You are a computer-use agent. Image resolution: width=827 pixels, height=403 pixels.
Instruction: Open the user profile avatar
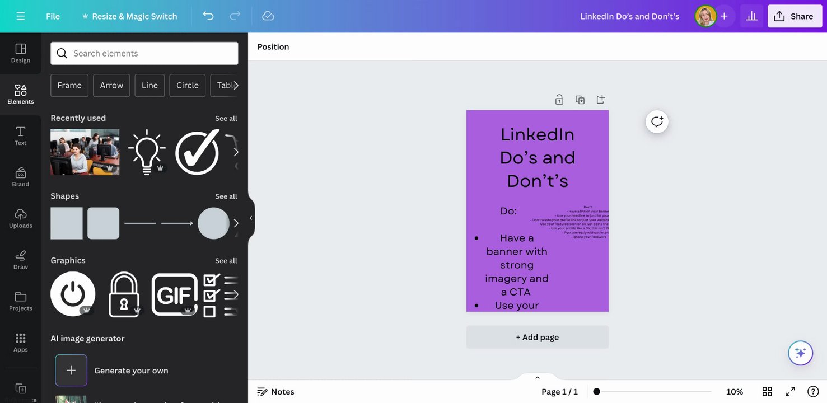point(705,16)
